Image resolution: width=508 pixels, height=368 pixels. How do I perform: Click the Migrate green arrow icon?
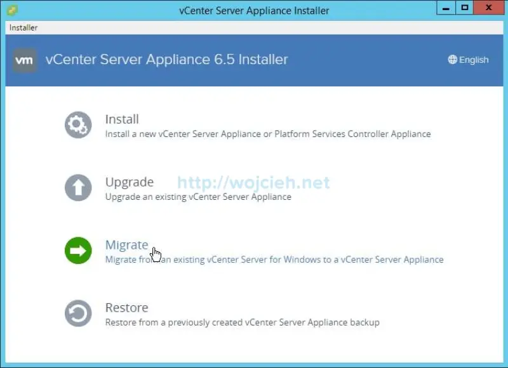(77, 251)
